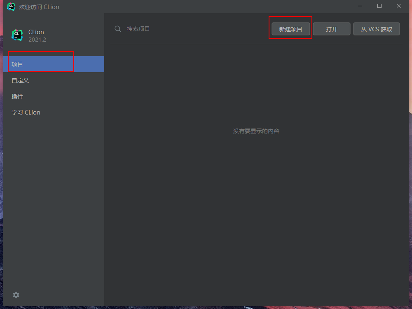Select the 项目 sidebar tab
Viewport: 412px width, 309px height.
tap(54, 64)
